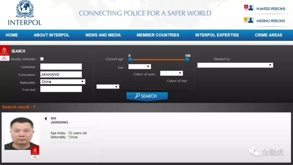
Task: Toggle the Identity unknown checkbox
Action: [x=42, y=59]
